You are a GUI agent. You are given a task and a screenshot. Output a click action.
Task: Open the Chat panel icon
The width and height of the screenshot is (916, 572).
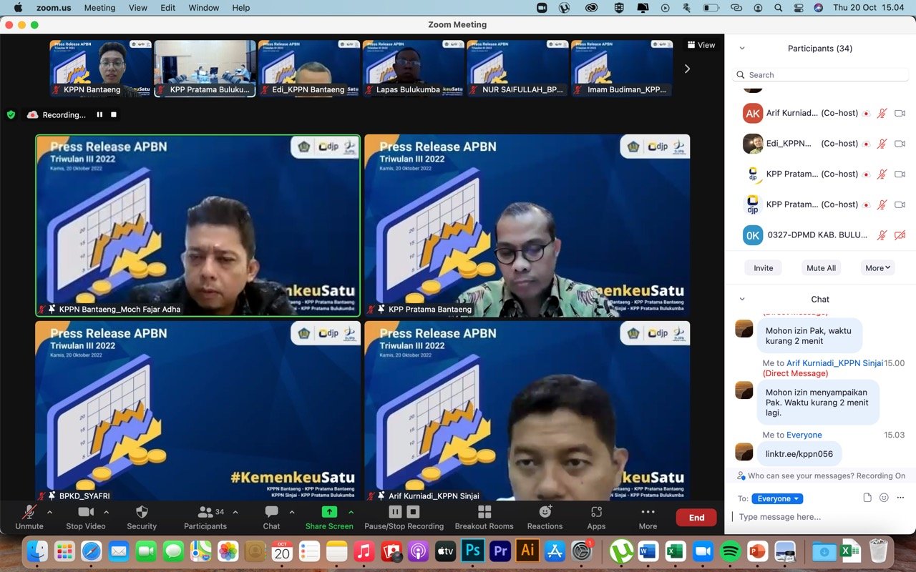click(x=271, y=512)
